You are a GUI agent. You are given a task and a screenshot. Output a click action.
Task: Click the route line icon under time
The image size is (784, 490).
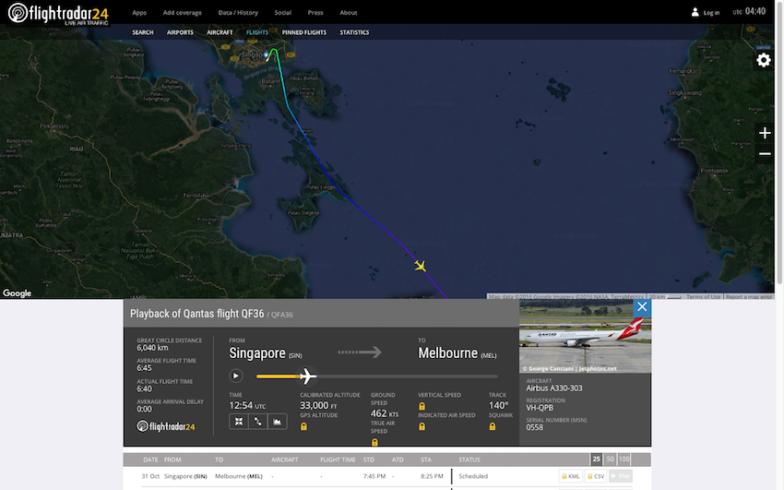257,422
